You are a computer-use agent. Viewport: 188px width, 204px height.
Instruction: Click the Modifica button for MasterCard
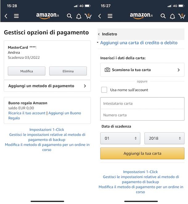tap(27, 71)
